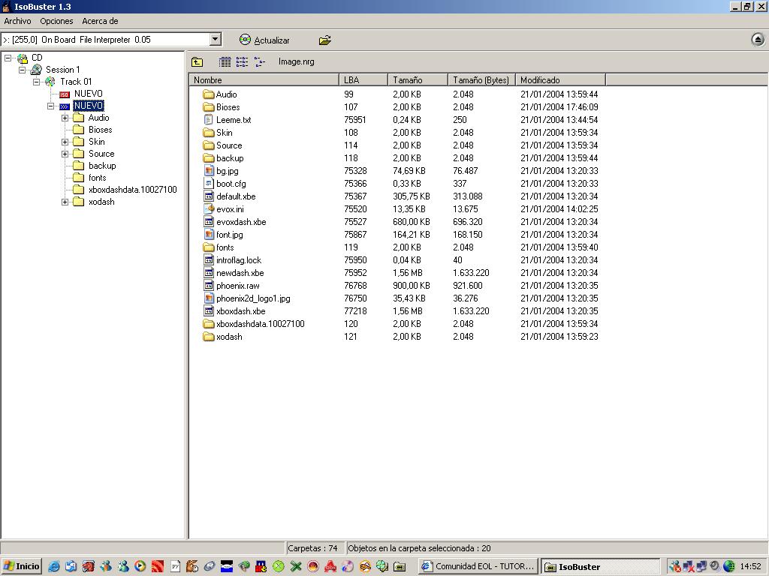Switch to detailed list view icon
Image resolution: width=769 pixels, height=576 pixels.
[x=225, y=62]
